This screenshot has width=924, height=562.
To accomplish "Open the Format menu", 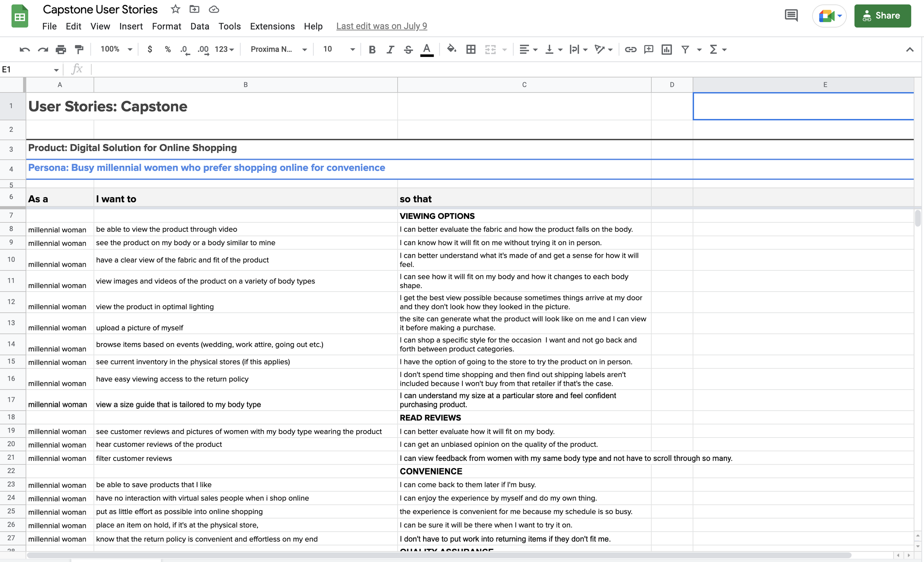I will [166, 26].
